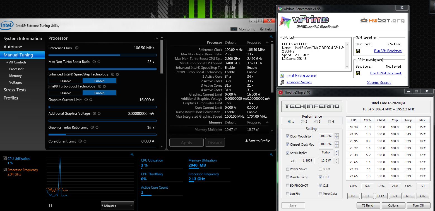This screenshot has width=435, height=211.
Task: Click key icon beside Advanced Settings
Action: 282,82
